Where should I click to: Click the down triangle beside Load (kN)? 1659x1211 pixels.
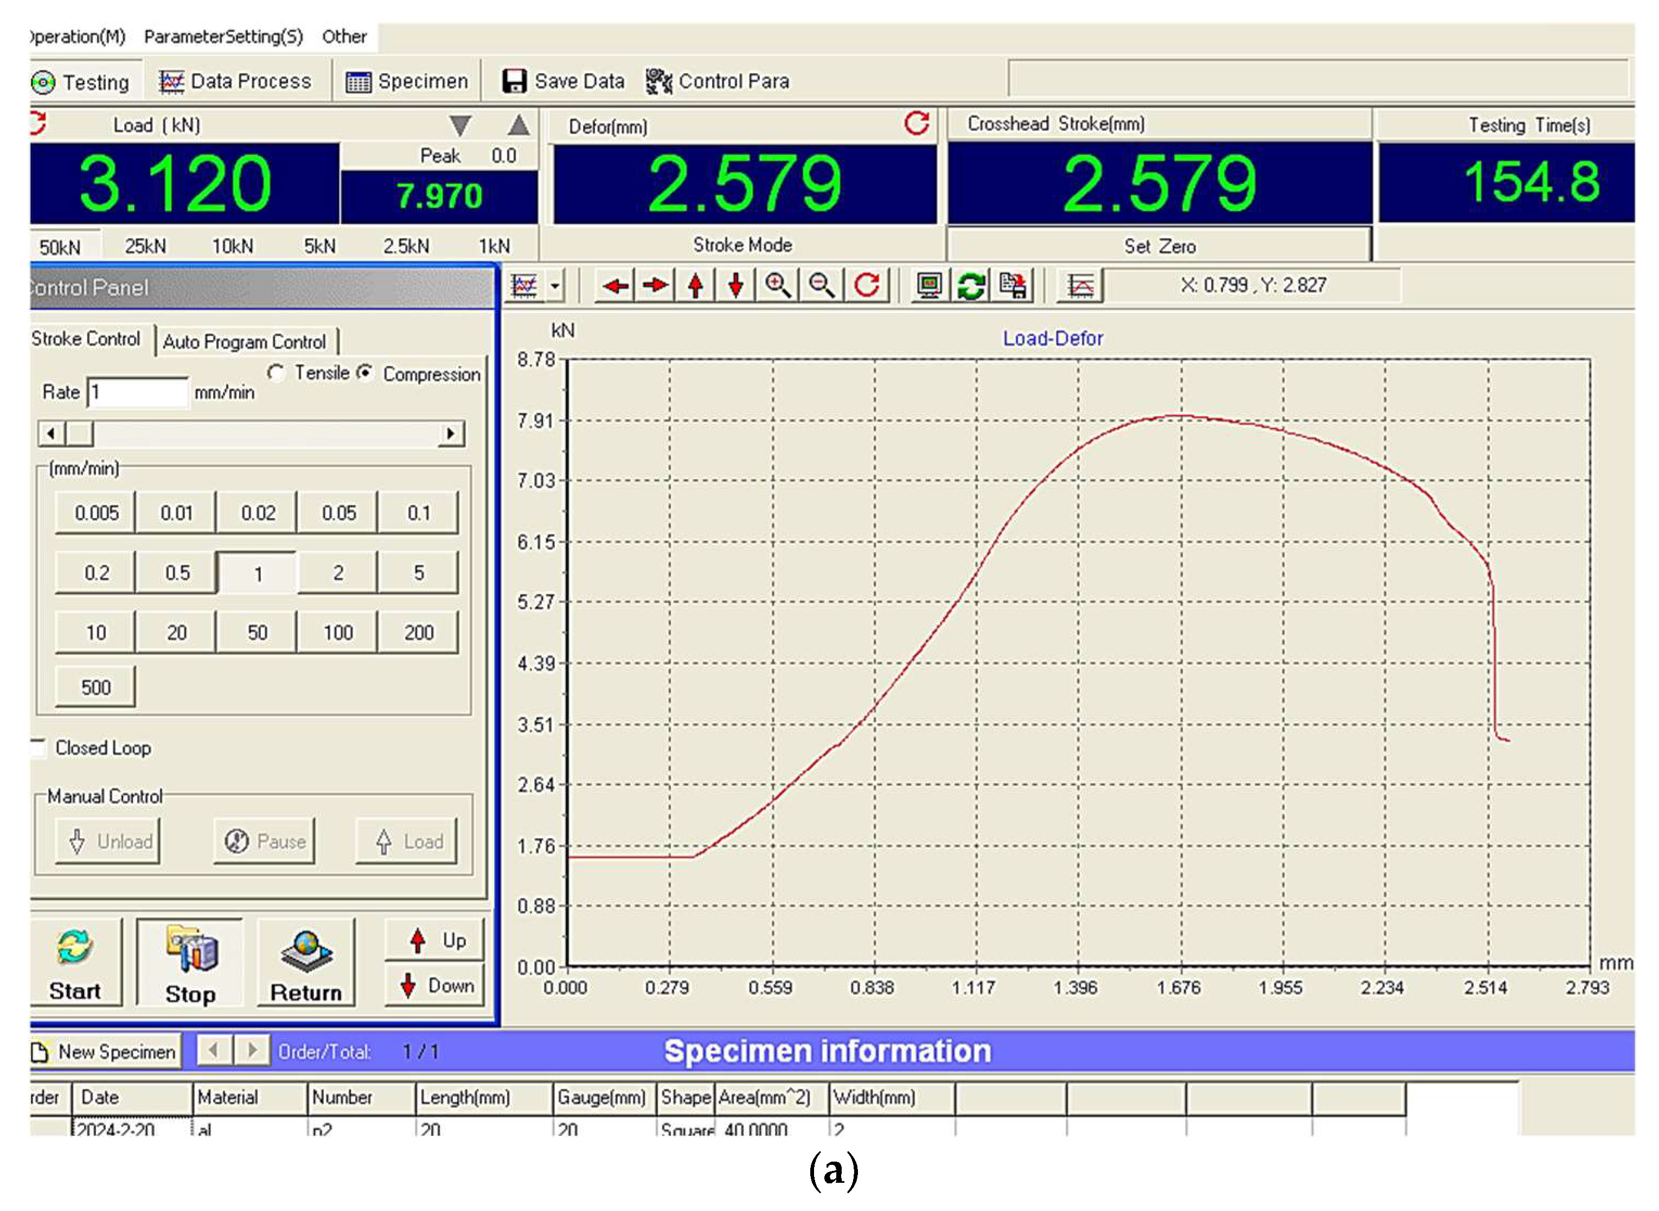point(460,125)
